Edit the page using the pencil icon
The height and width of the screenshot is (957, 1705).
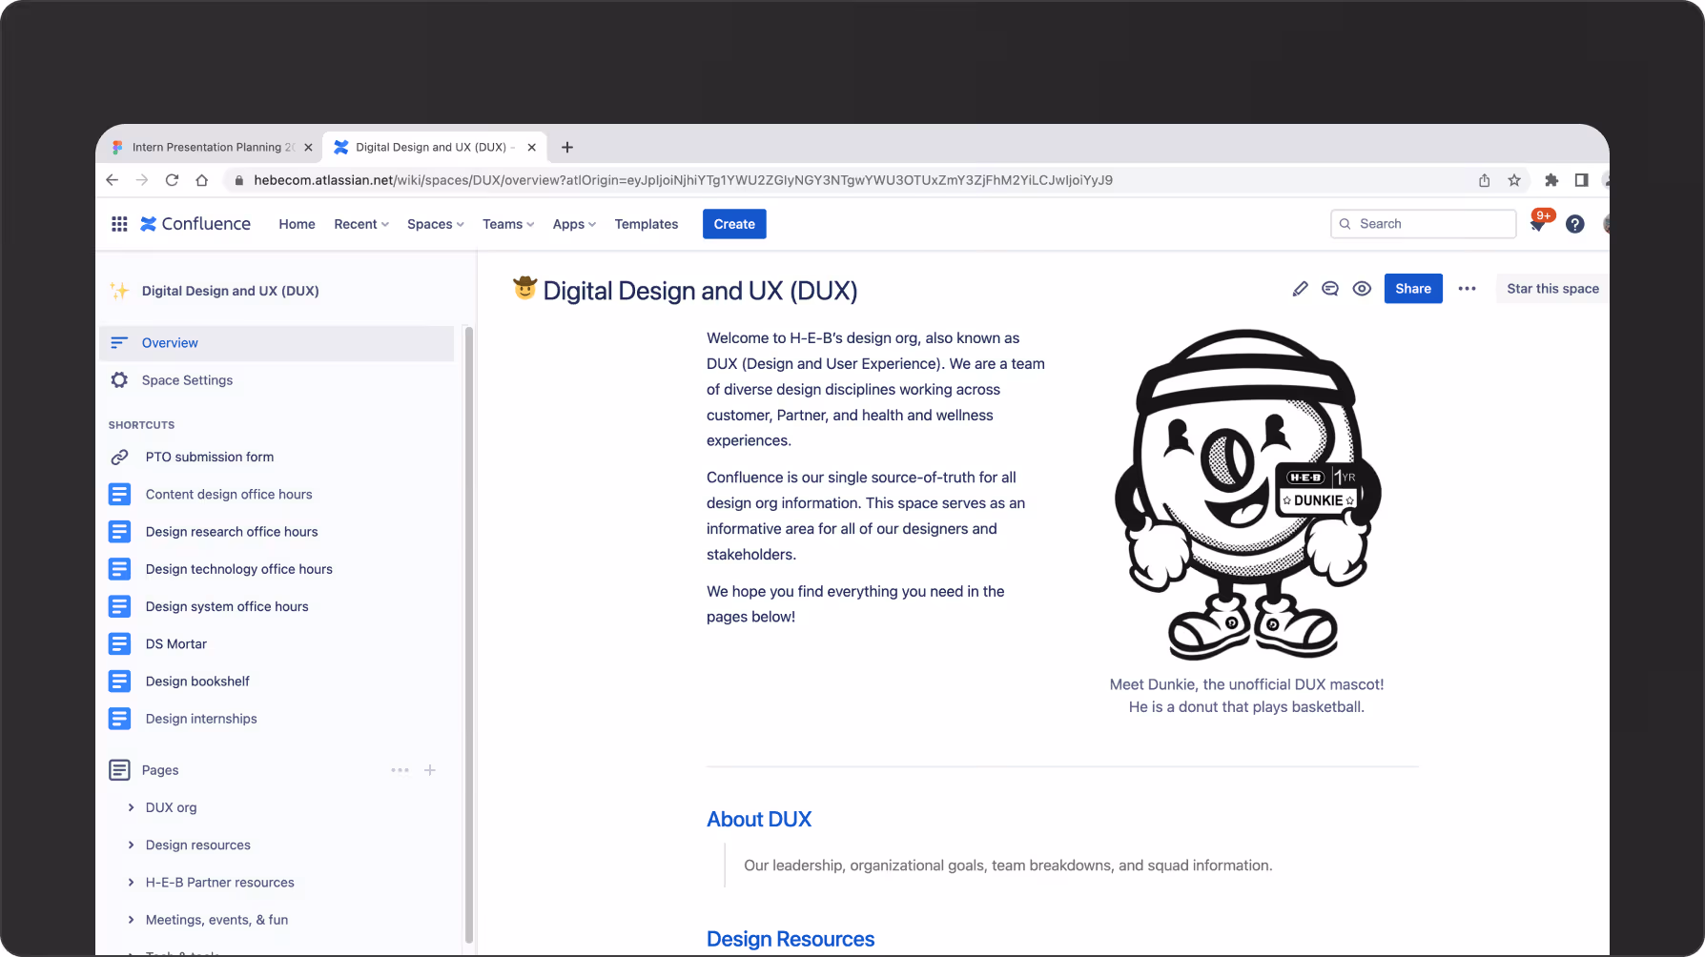pos(1300,288)
